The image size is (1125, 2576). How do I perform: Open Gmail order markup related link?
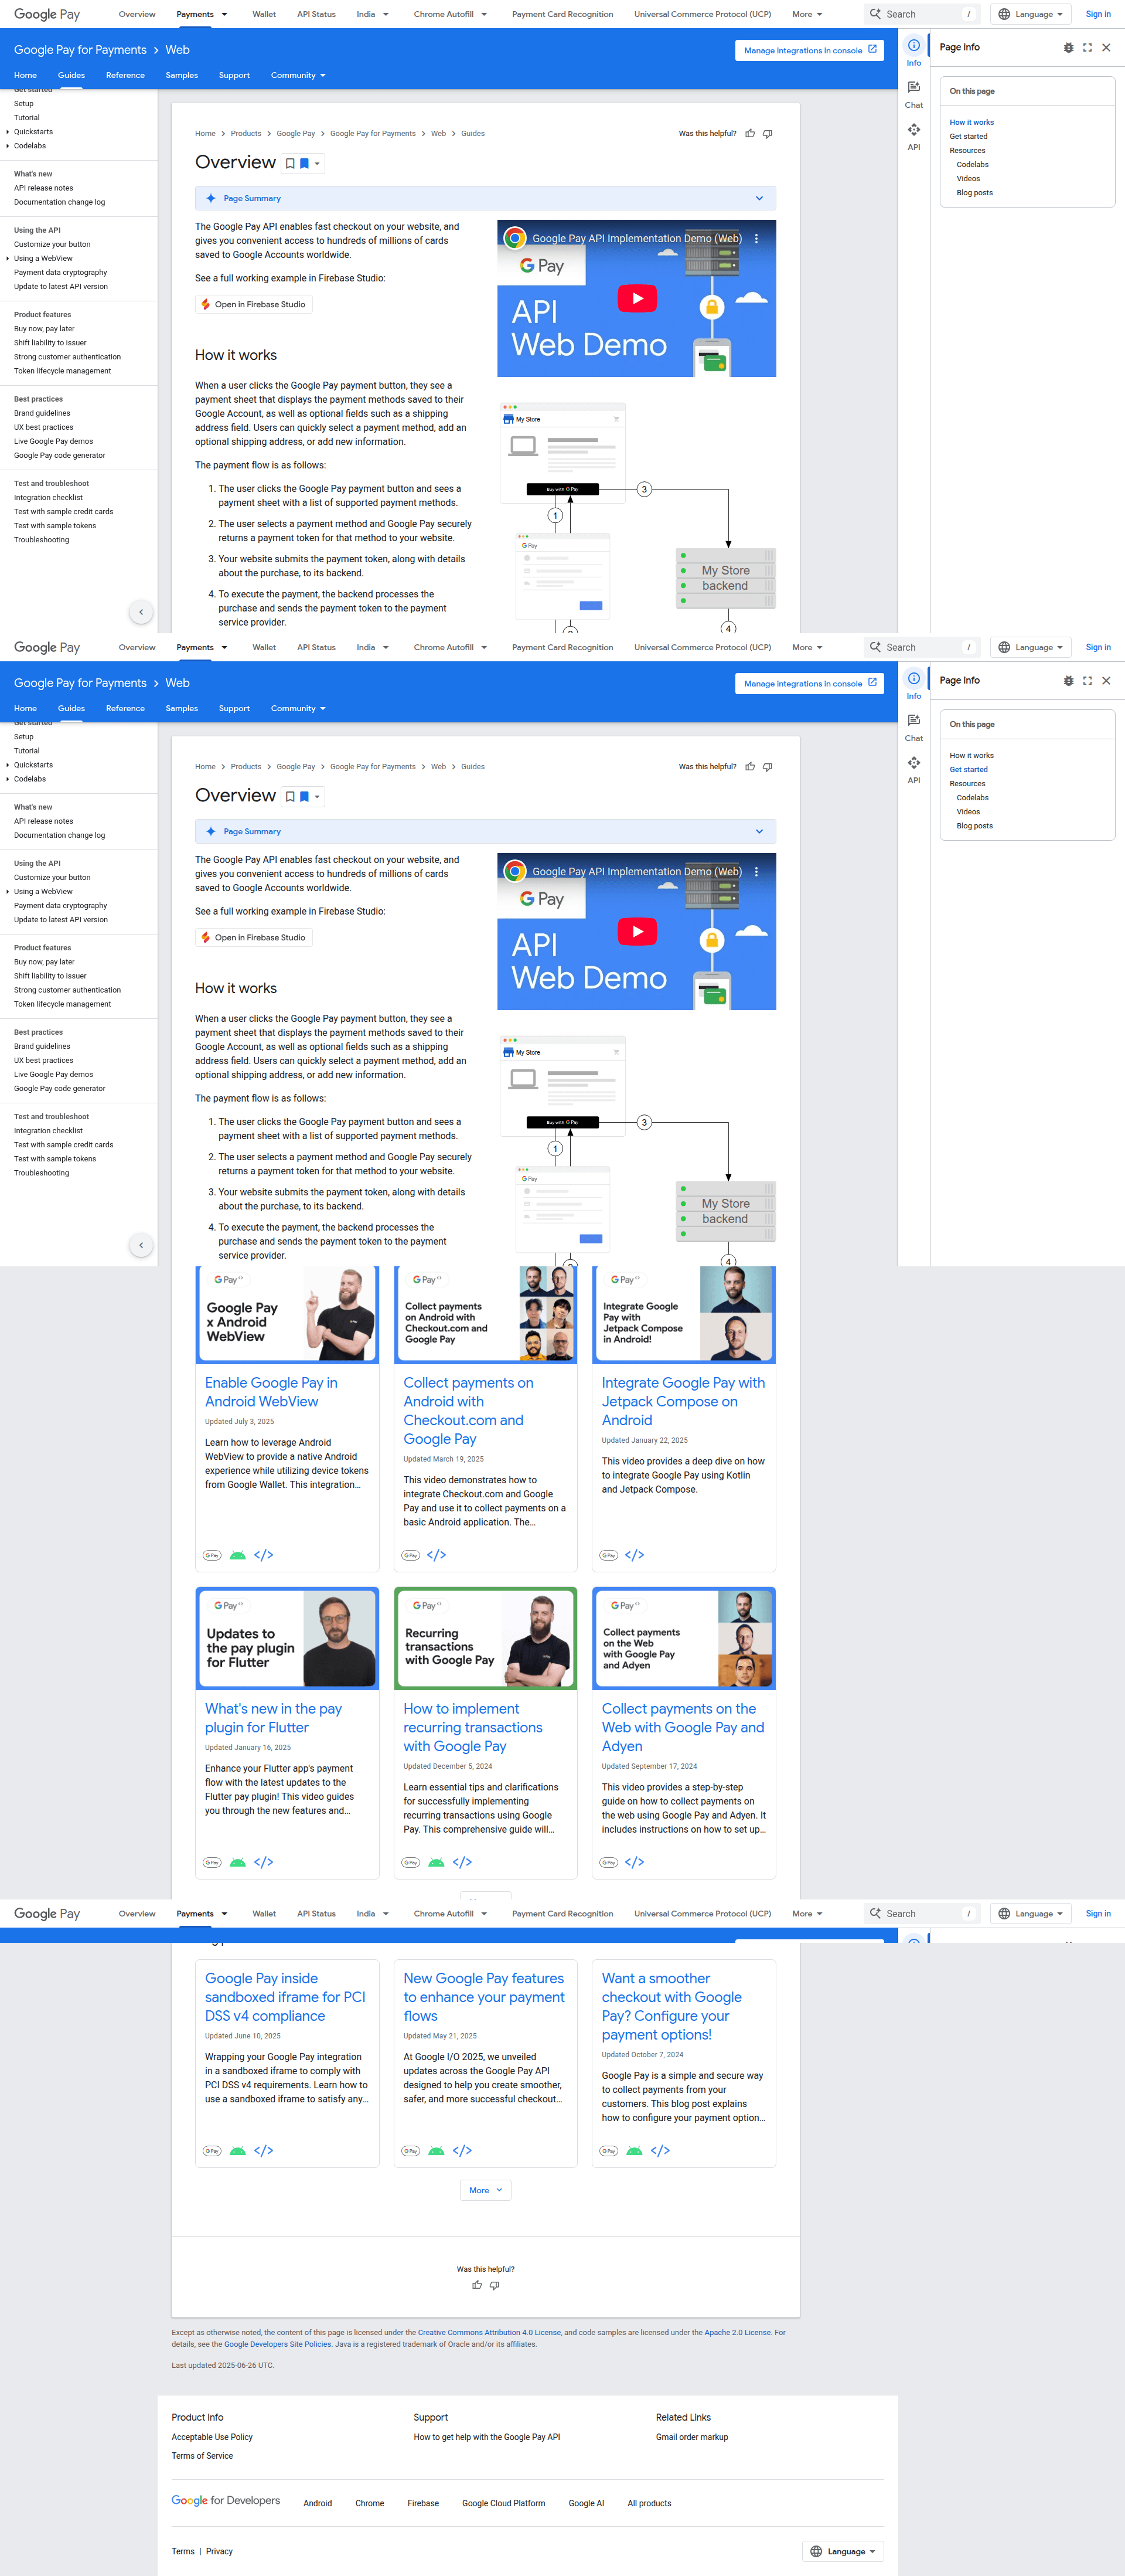point(691,2437)
